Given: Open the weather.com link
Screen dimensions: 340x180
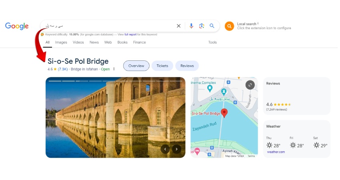Looking at the screenshot, I should (276, 152).
